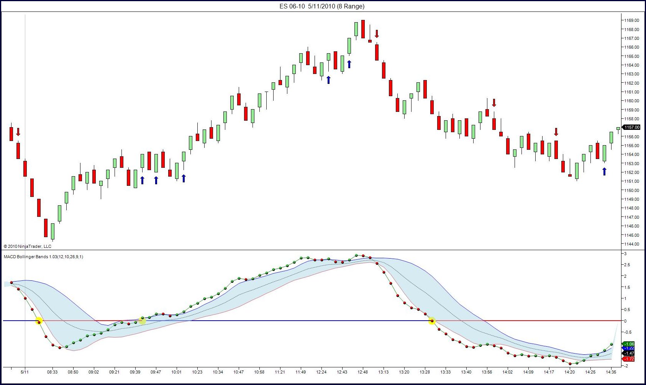
Task: Click the rightmost blue up arrow near 14:35
Action: (x=604, y=171)
